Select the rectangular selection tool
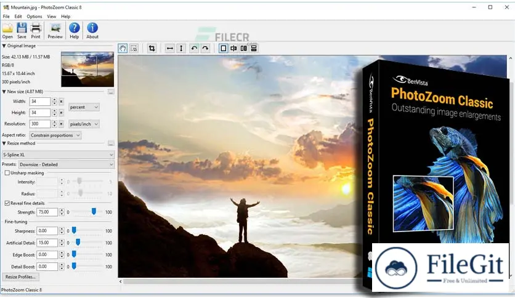Viewport: 515px width, 298px height. click(x=134, y=49)
